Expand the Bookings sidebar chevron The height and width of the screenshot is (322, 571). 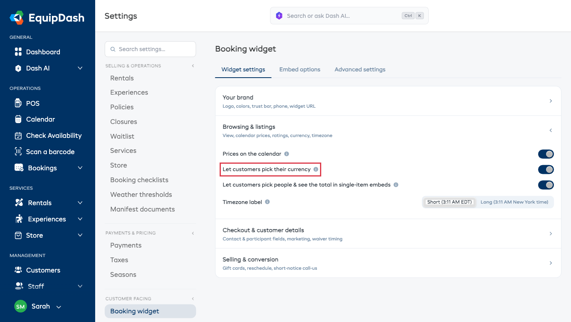coord(80,168)
